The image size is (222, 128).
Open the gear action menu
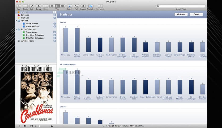click(25, 126)
